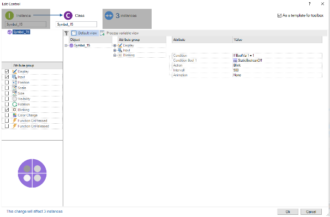This screenshot has height=217, width=330.
Task: Click the Visibility icon in checkbox list
Action: coord(15,99)
